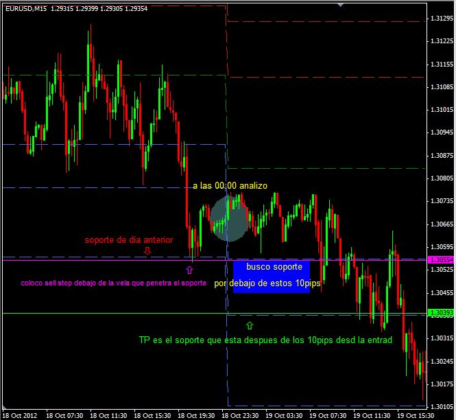Click price 1.30525 on the price scale
The image size is (456, 420).
[442, 270]
